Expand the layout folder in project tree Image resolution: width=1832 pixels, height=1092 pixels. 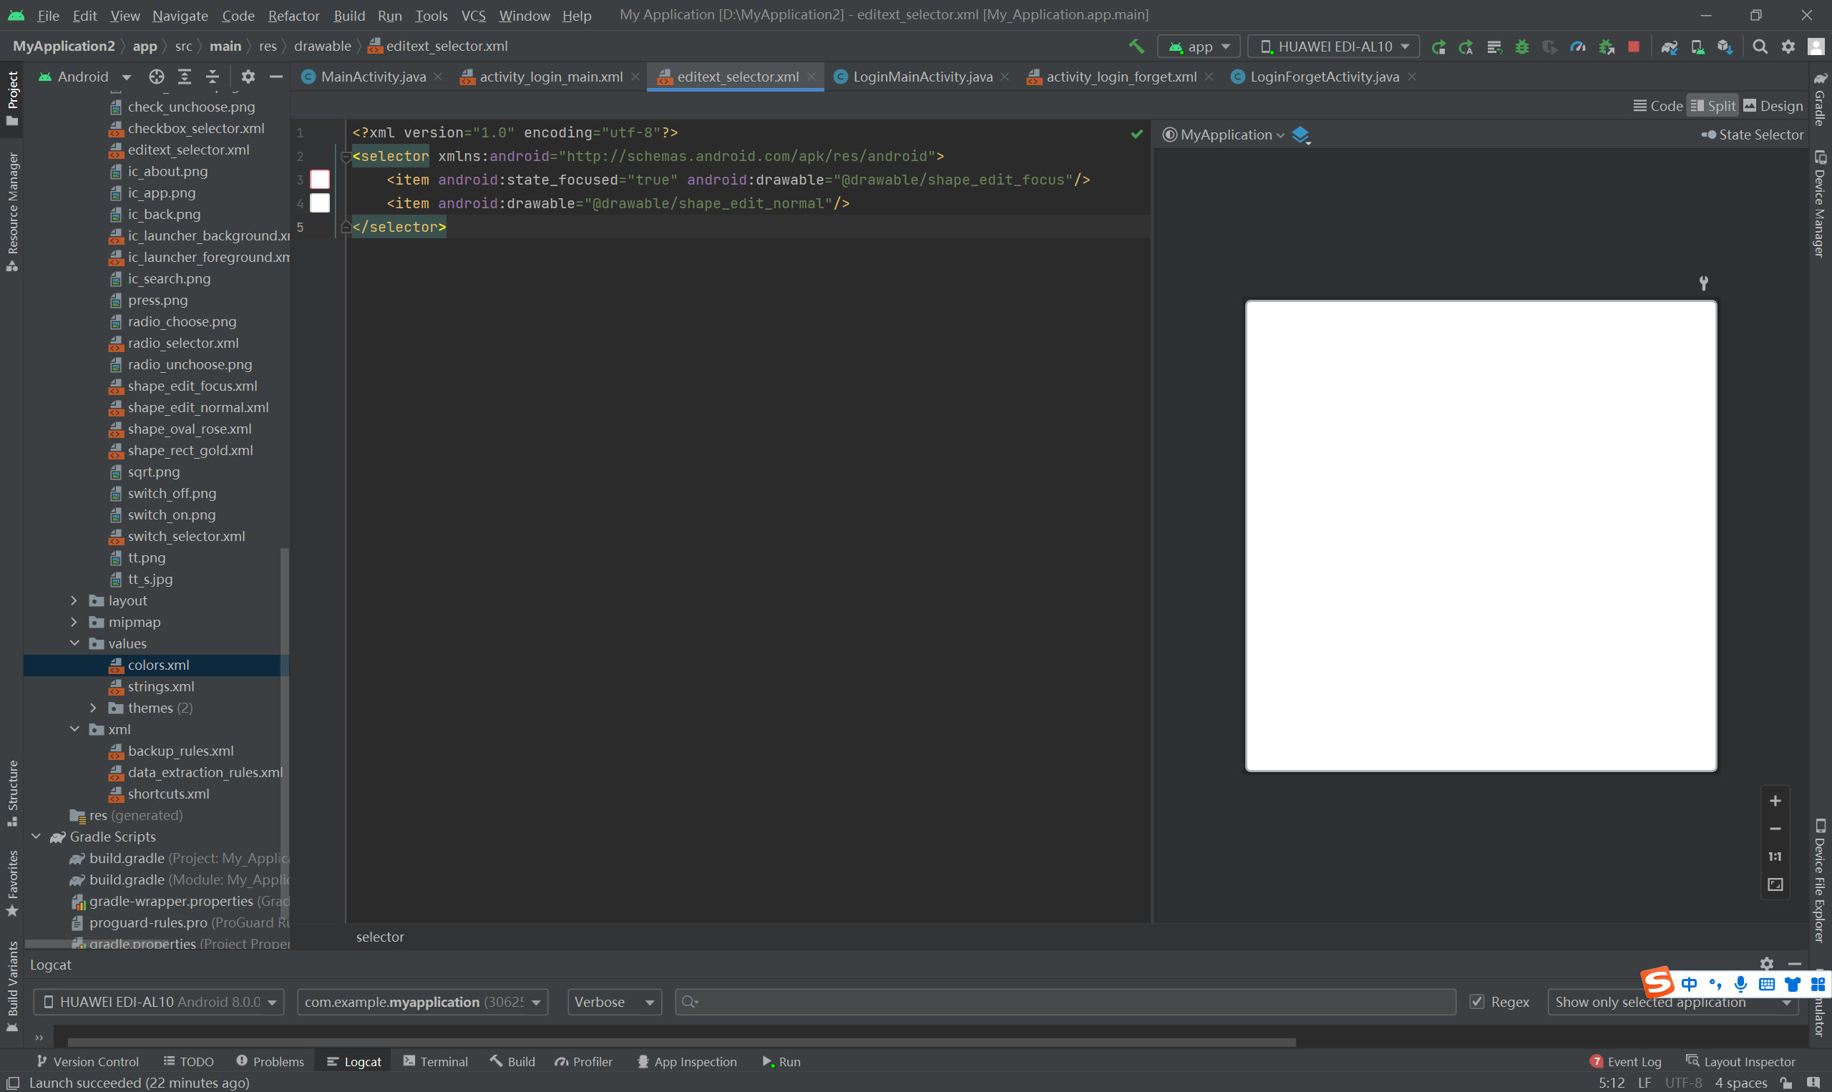coord(74,600)
